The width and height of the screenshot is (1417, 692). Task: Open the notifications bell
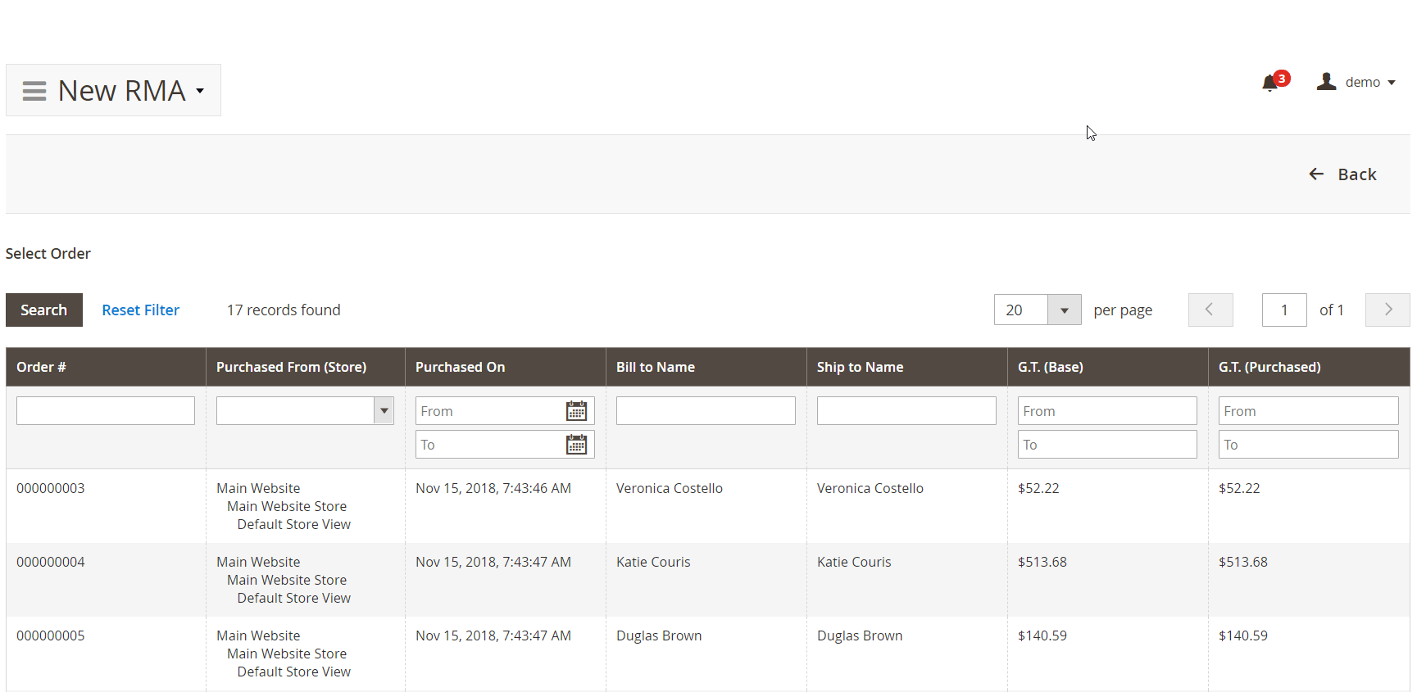tap(1270, 83)
